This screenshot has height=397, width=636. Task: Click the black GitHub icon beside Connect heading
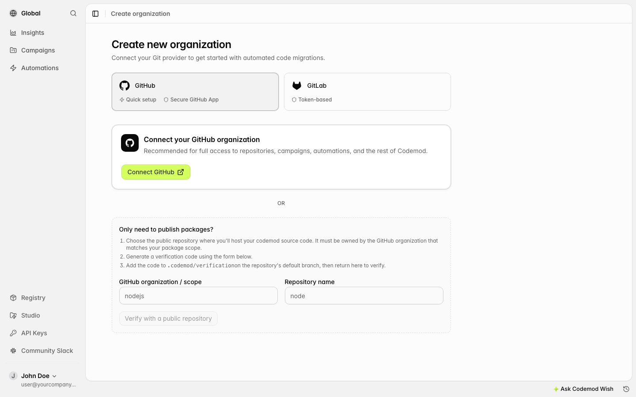130,143
